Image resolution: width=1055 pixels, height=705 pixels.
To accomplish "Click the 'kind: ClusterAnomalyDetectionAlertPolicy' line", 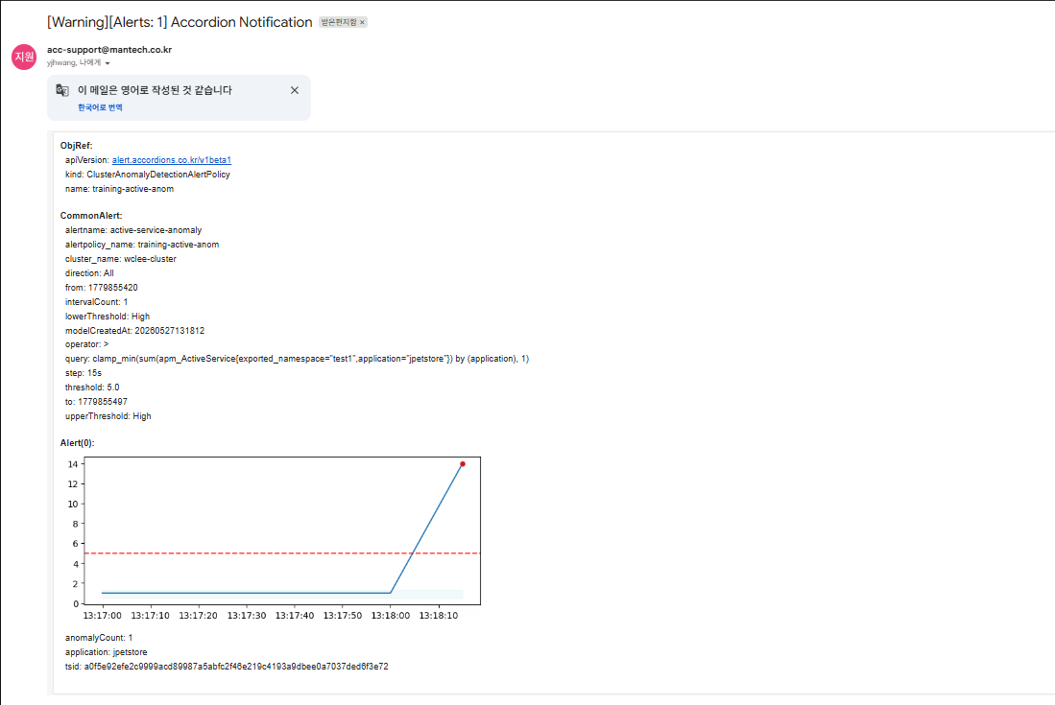I will point(147,174).
